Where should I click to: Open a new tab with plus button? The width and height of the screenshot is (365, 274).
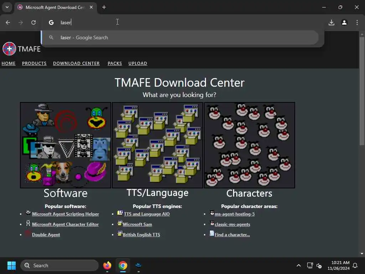(x=104, y=7)
